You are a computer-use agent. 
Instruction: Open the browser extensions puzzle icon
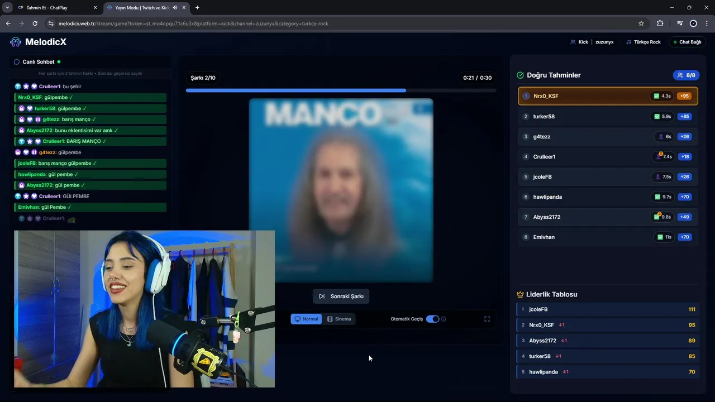[x=660, y=23]
